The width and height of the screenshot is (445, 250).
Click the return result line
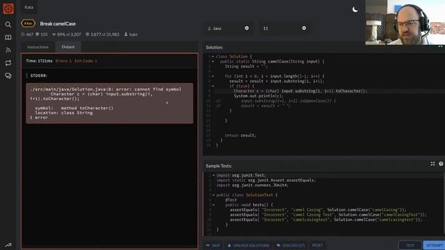click(241, 135)
